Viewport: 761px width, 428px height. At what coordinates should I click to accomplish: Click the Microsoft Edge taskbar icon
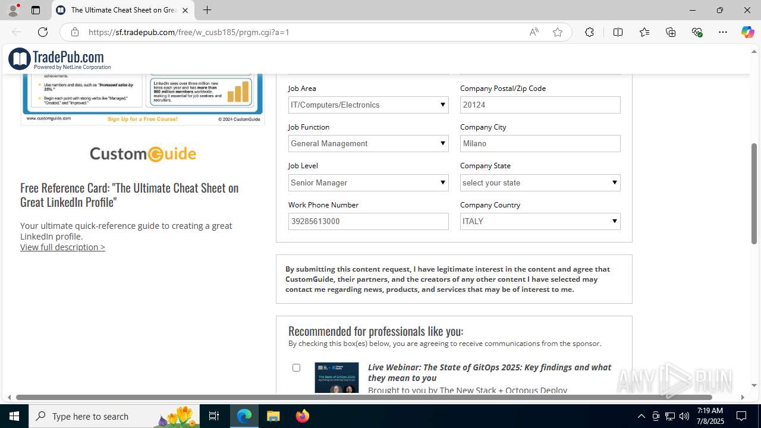tap(244, 416)
